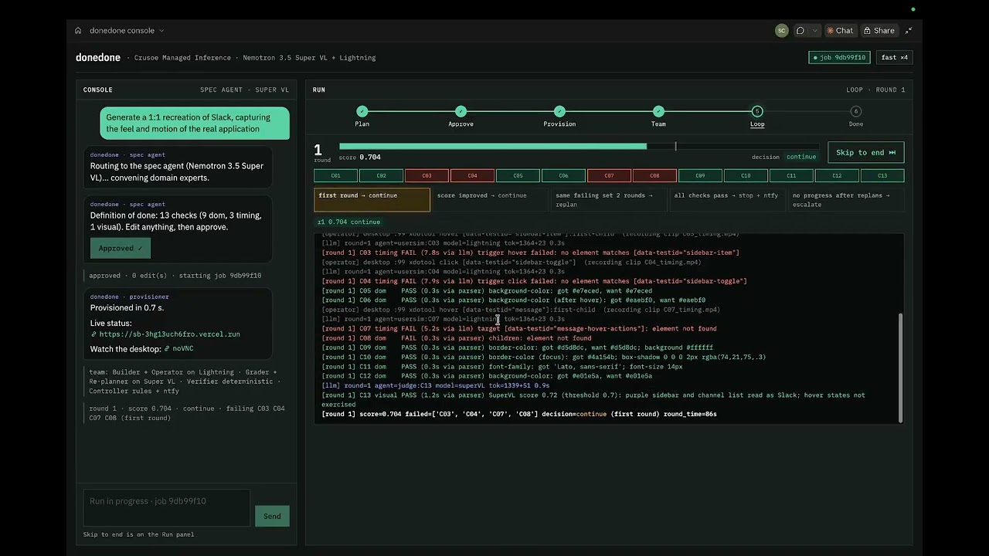Select the 'score improved → continue' rule
Viewport: 989px width, 556px height.
pos(490,199)
